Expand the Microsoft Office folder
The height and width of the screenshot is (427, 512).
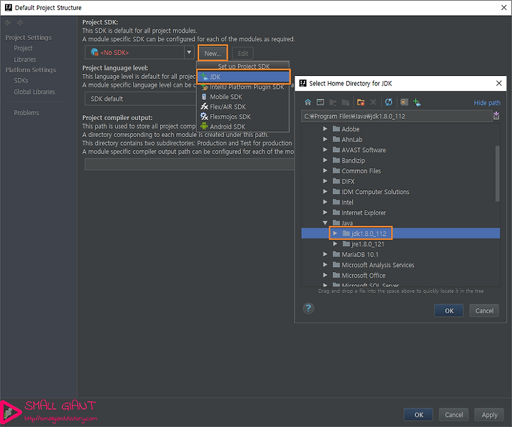click(x=325, y=275)
